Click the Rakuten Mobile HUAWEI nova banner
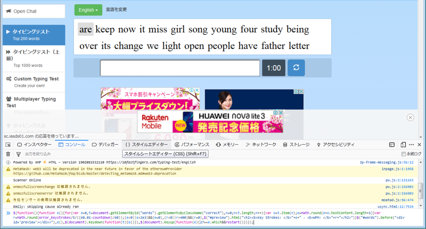426x229 pixels. coord(210,121)
